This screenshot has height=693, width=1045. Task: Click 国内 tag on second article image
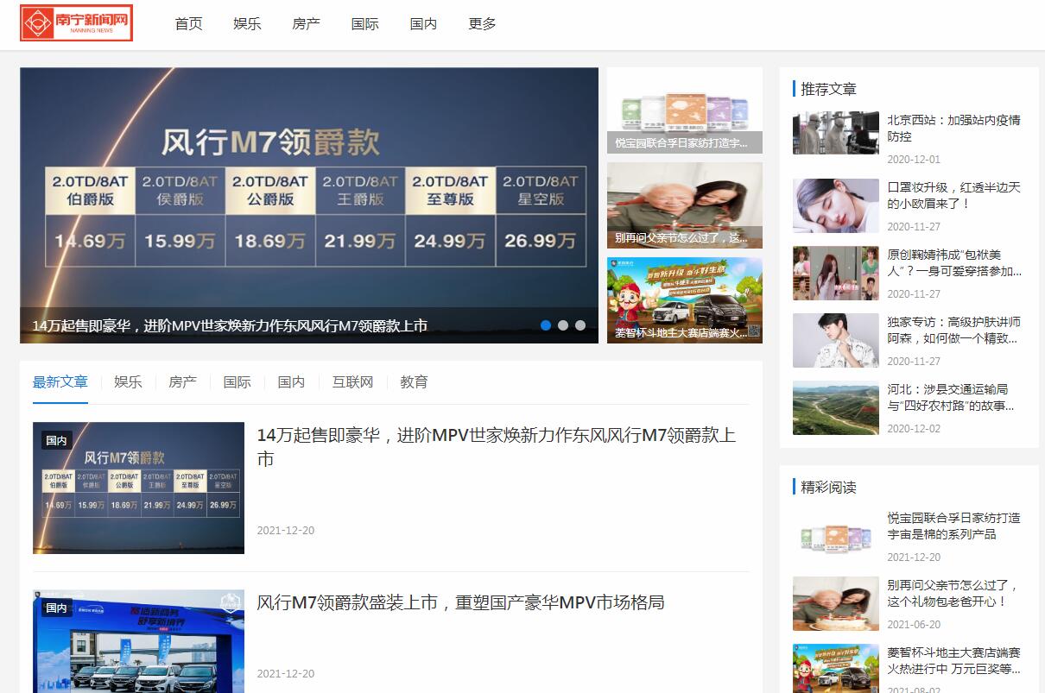57,608
